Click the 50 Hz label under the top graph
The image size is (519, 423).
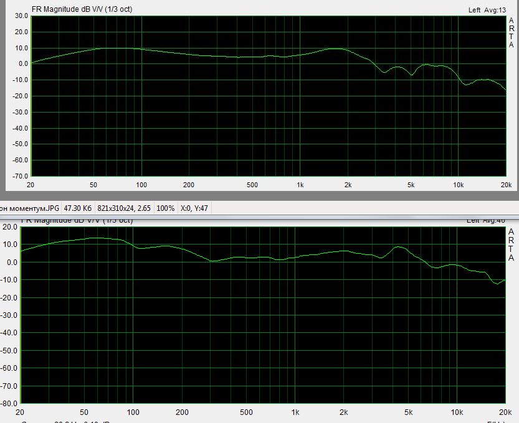click(93, 185)
